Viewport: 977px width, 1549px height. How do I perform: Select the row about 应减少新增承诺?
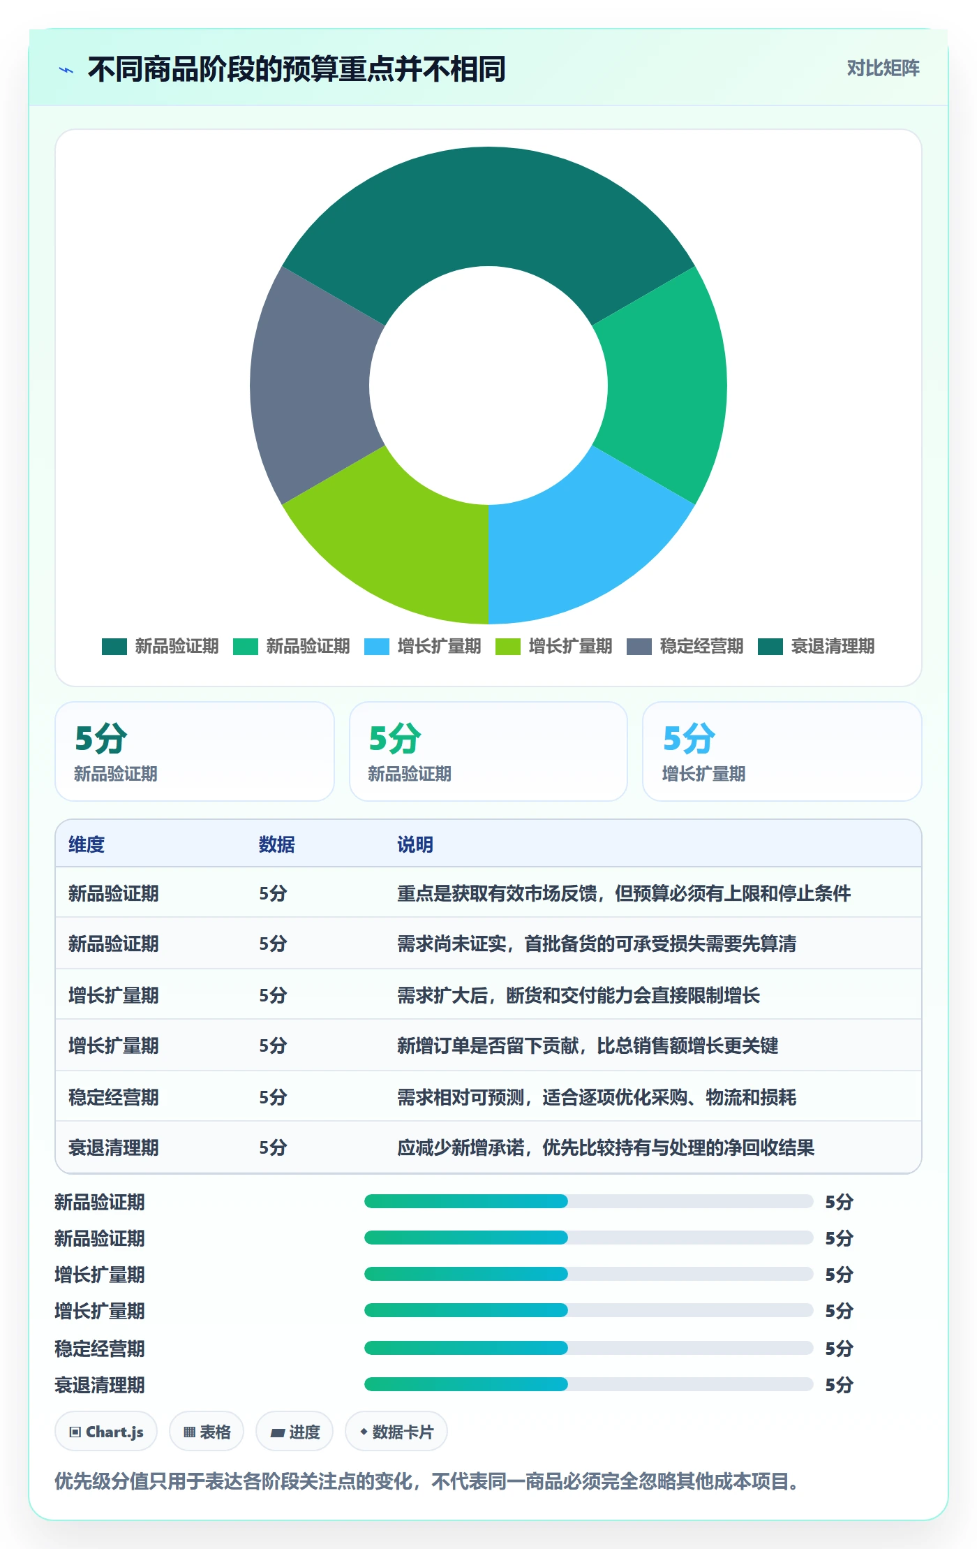pos(488,1147)
